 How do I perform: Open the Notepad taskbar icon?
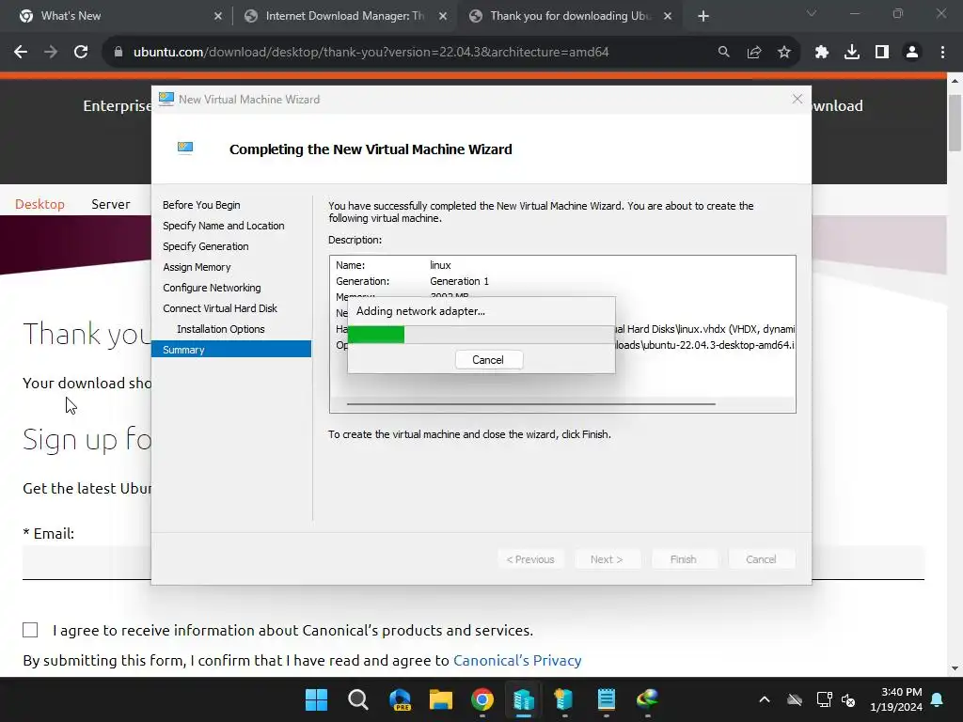tap(607, 699)
